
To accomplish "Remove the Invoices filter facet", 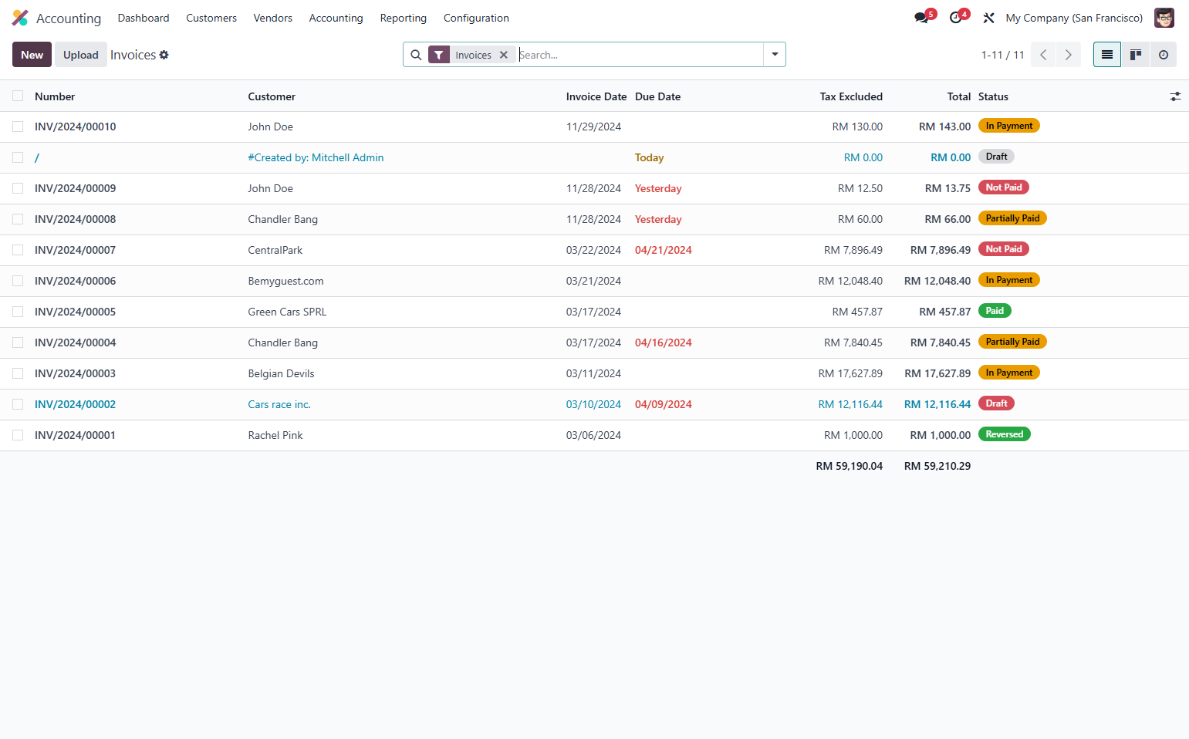I will (x=503, y=55).
